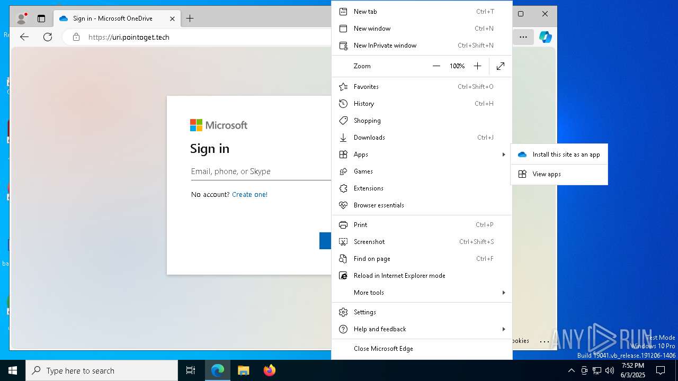Click Install this site as an app
The width and height of the screenshot is (678, 381).
[559, 155]
